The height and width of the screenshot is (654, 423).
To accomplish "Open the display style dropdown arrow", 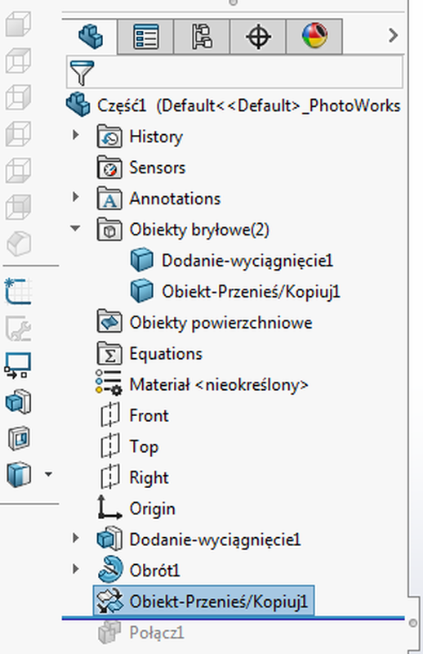I will [48, 474].
